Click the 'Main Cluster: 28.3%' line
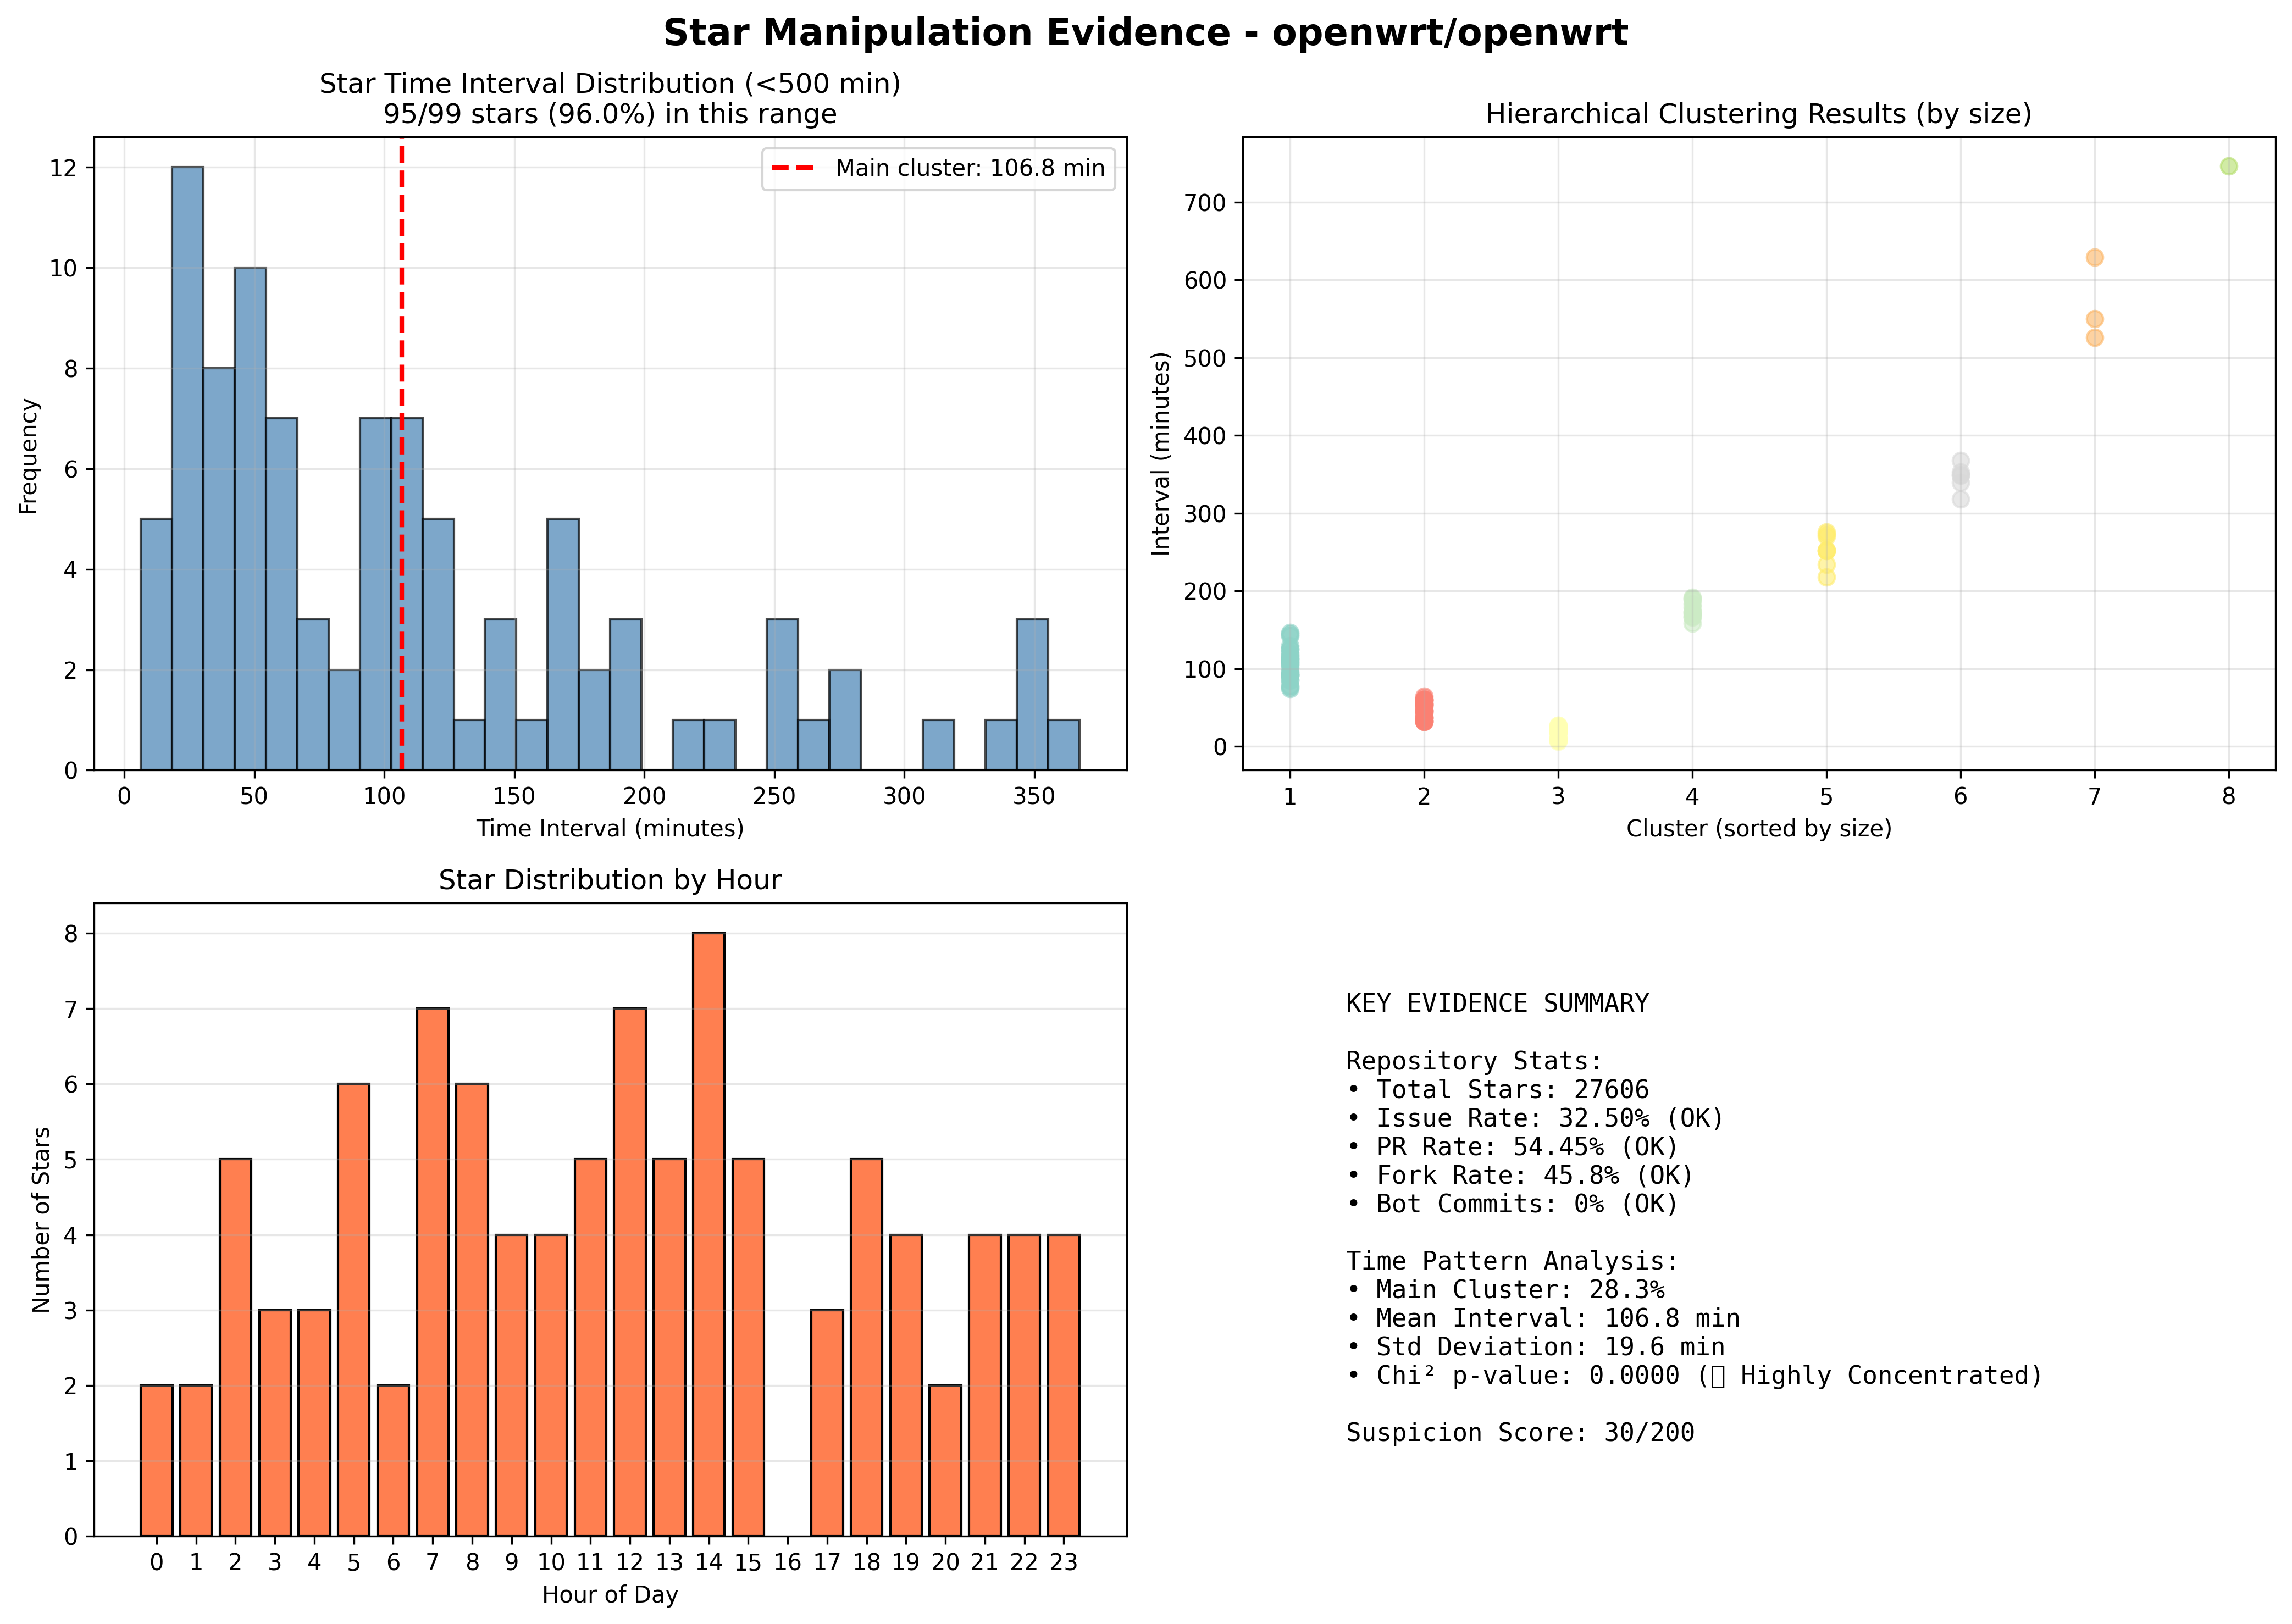Image resolution: width=2292 pixels, height=1624 pixels. 1505,1290
